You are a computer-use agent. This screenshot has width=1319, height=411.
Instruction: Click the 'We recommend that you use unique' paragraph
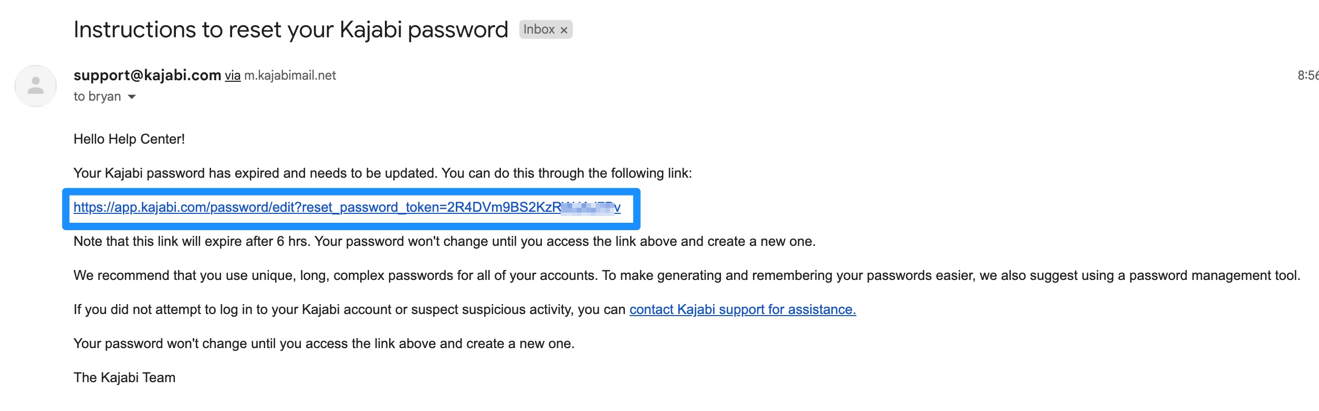click(x=687, y=276)
